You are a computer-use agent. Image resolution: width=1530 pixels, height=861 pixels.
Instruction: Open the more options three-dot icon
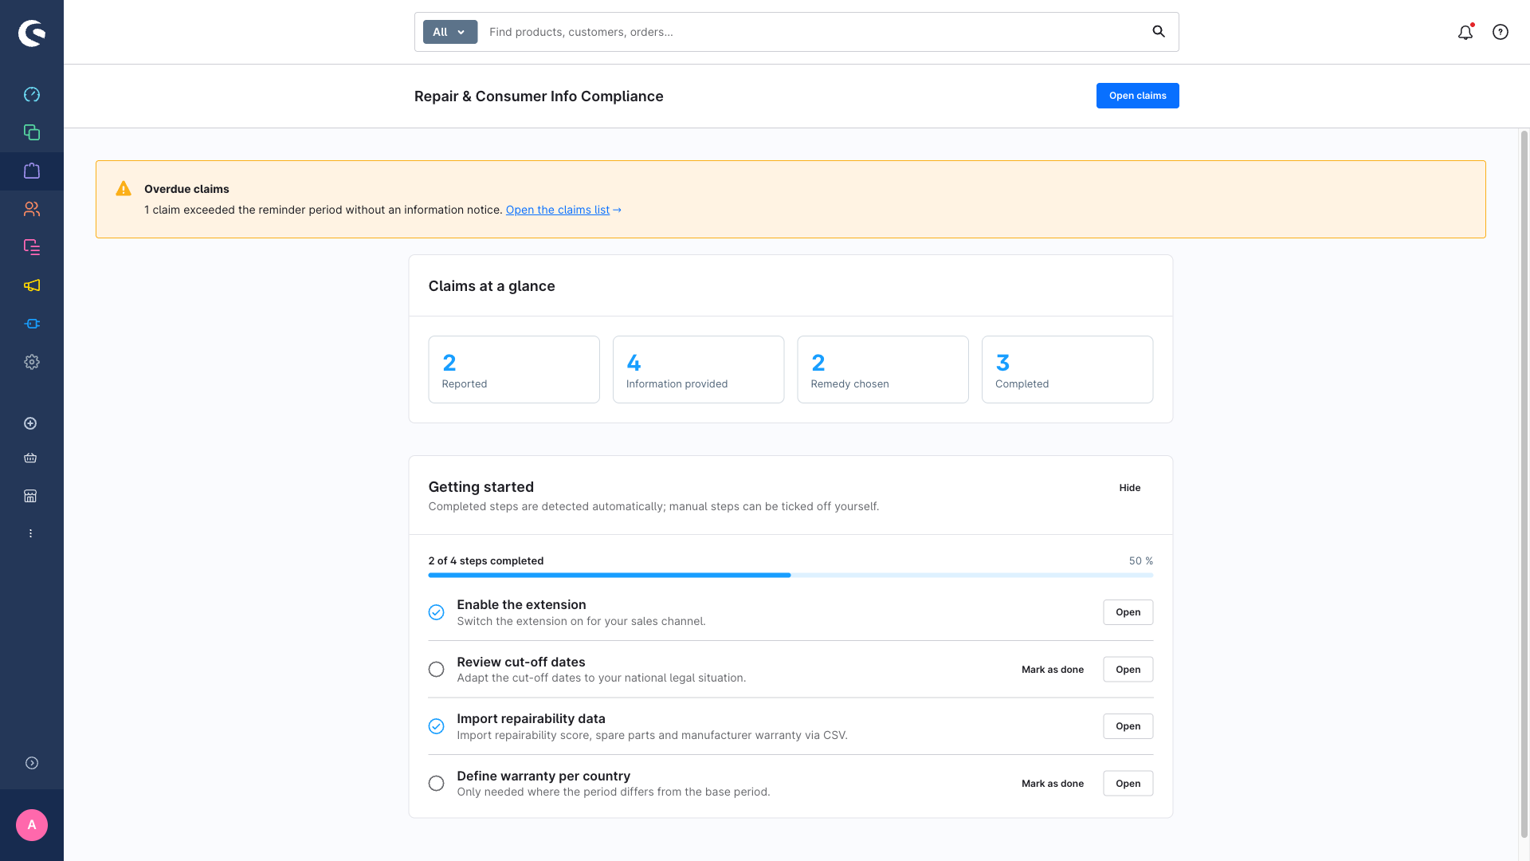click(x=30, y=533)
